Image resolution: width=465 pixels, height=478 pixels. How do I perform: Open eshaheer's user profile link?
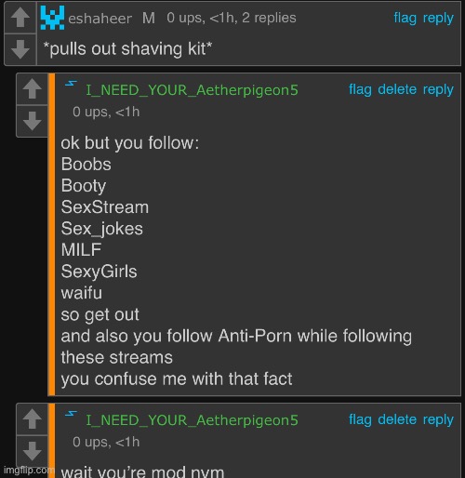point(100,19)
